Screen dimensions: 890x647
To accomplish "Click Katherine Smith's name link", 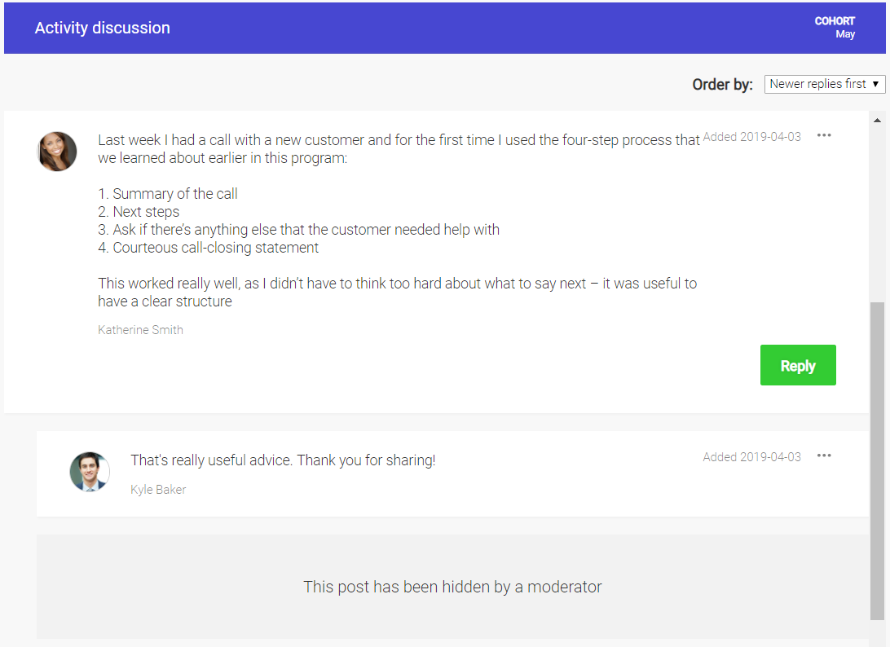I will [x=140, y=329].
